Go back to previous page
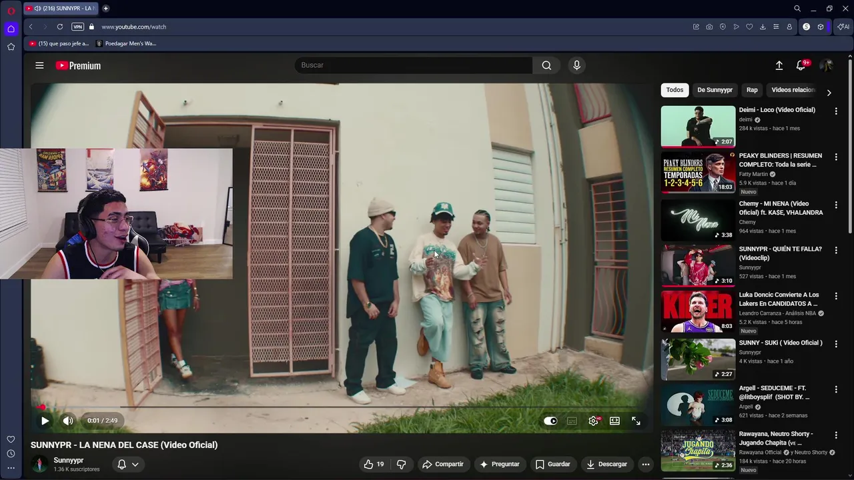Screen dimensions: 854x480 click(x=31, y=27)
